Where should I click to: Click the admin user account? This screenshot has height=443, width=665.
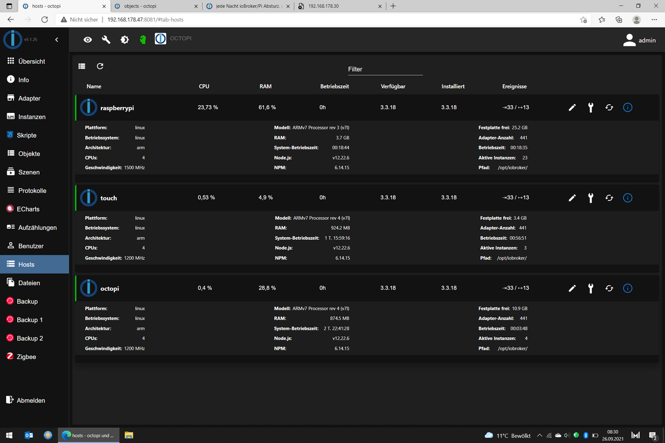(640, 40)
